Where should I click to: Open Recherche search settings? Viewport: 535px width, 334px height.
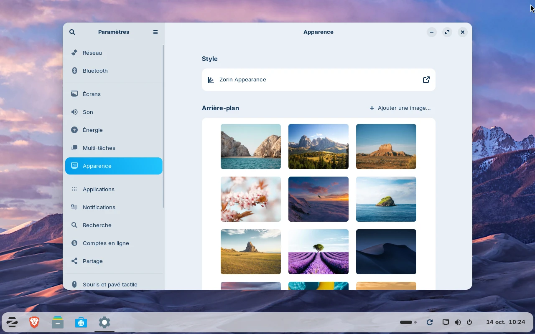(x=114, y=225)
